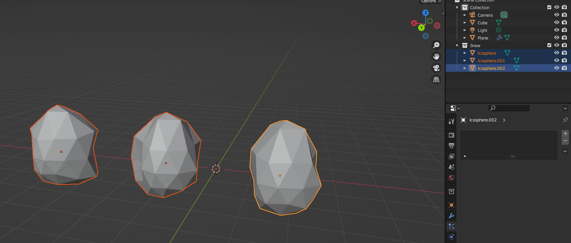571x243 pixels.
Task: Snap view to the red X axis
Action: [x=414, y=23]
